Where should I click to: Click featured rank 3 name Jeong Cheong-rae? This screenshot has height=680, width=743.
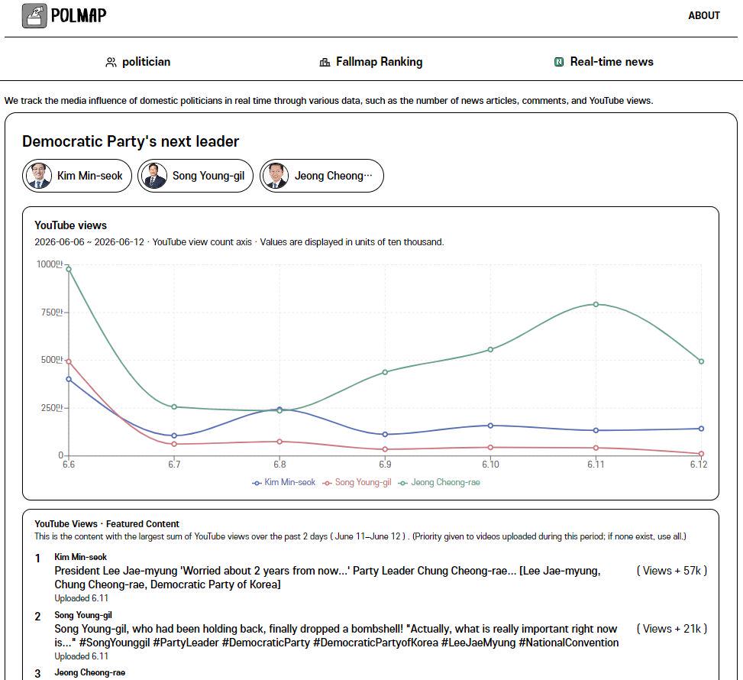tap(89, 673)
